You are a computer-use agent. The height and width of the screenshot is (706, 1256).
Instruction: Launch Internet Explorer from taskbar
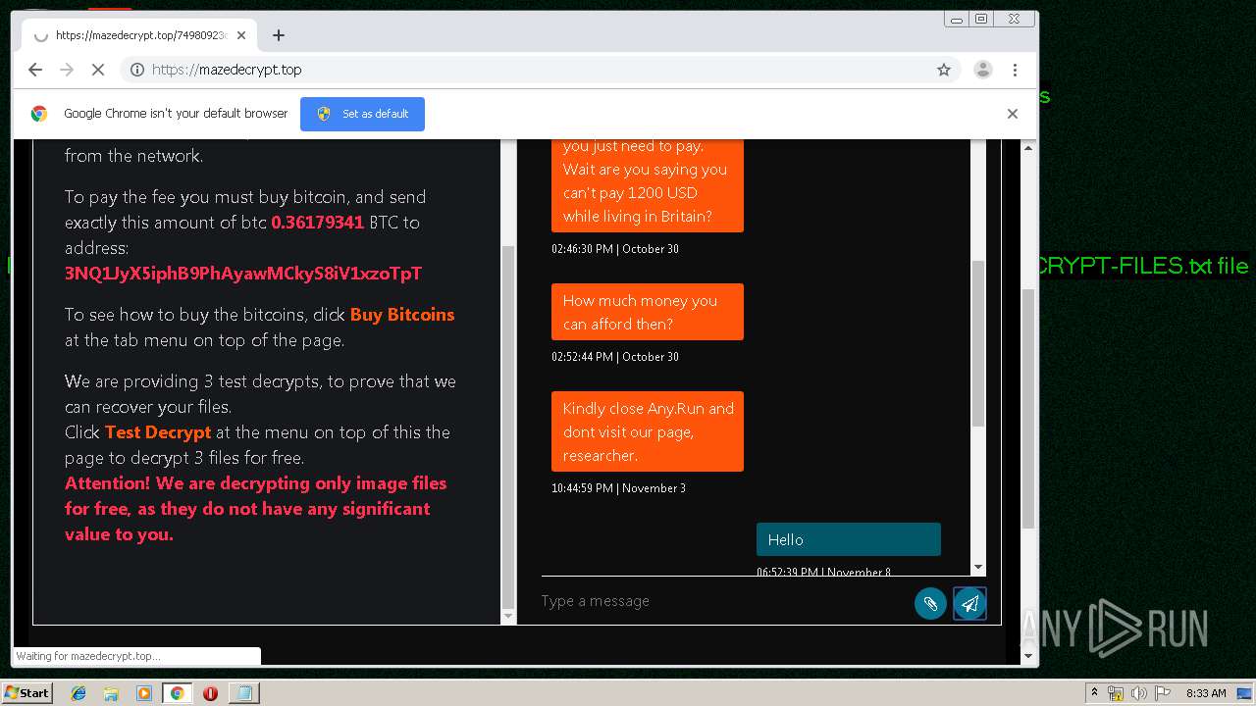78,693
